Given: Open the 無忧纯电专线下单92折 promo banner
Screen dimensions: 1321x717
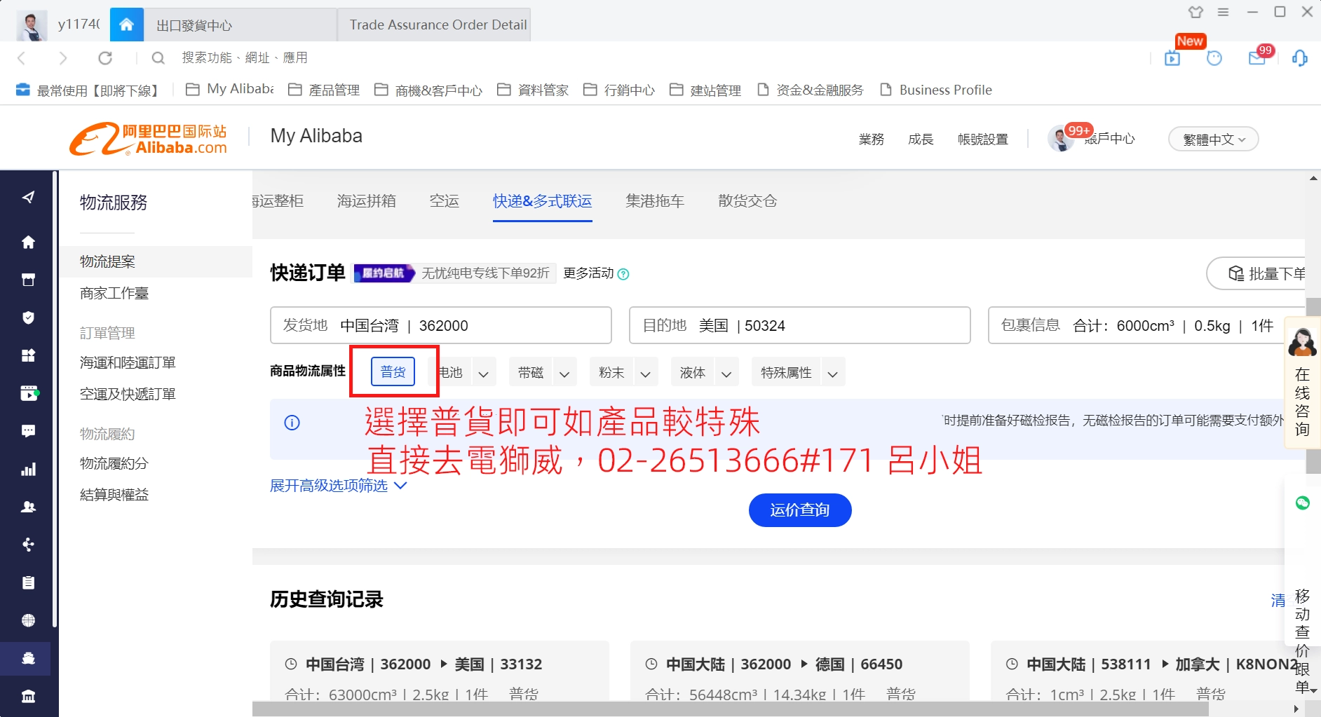Looking at the screenshot, I should pos(454,273).
